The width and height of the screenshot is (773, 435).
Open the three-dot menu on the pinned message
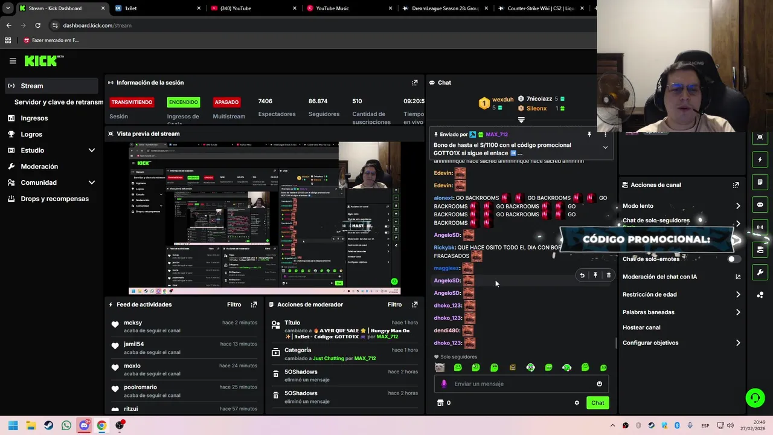click(x=605, y=135)
